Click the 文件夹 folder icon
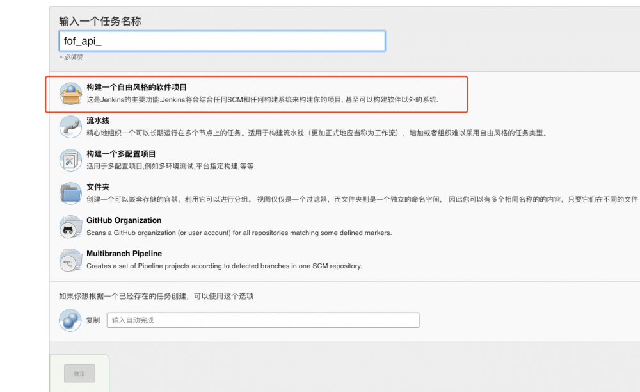The image size is (640, 392). pos(70,192)
